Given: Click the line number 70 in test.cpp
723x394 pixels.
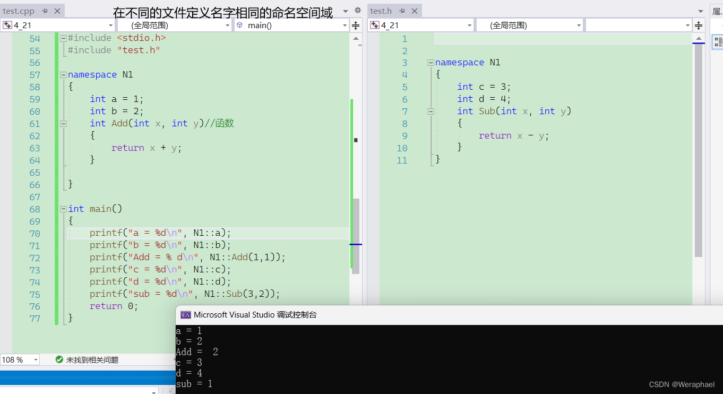Looking at the screenshot, I should coord(35,234).
